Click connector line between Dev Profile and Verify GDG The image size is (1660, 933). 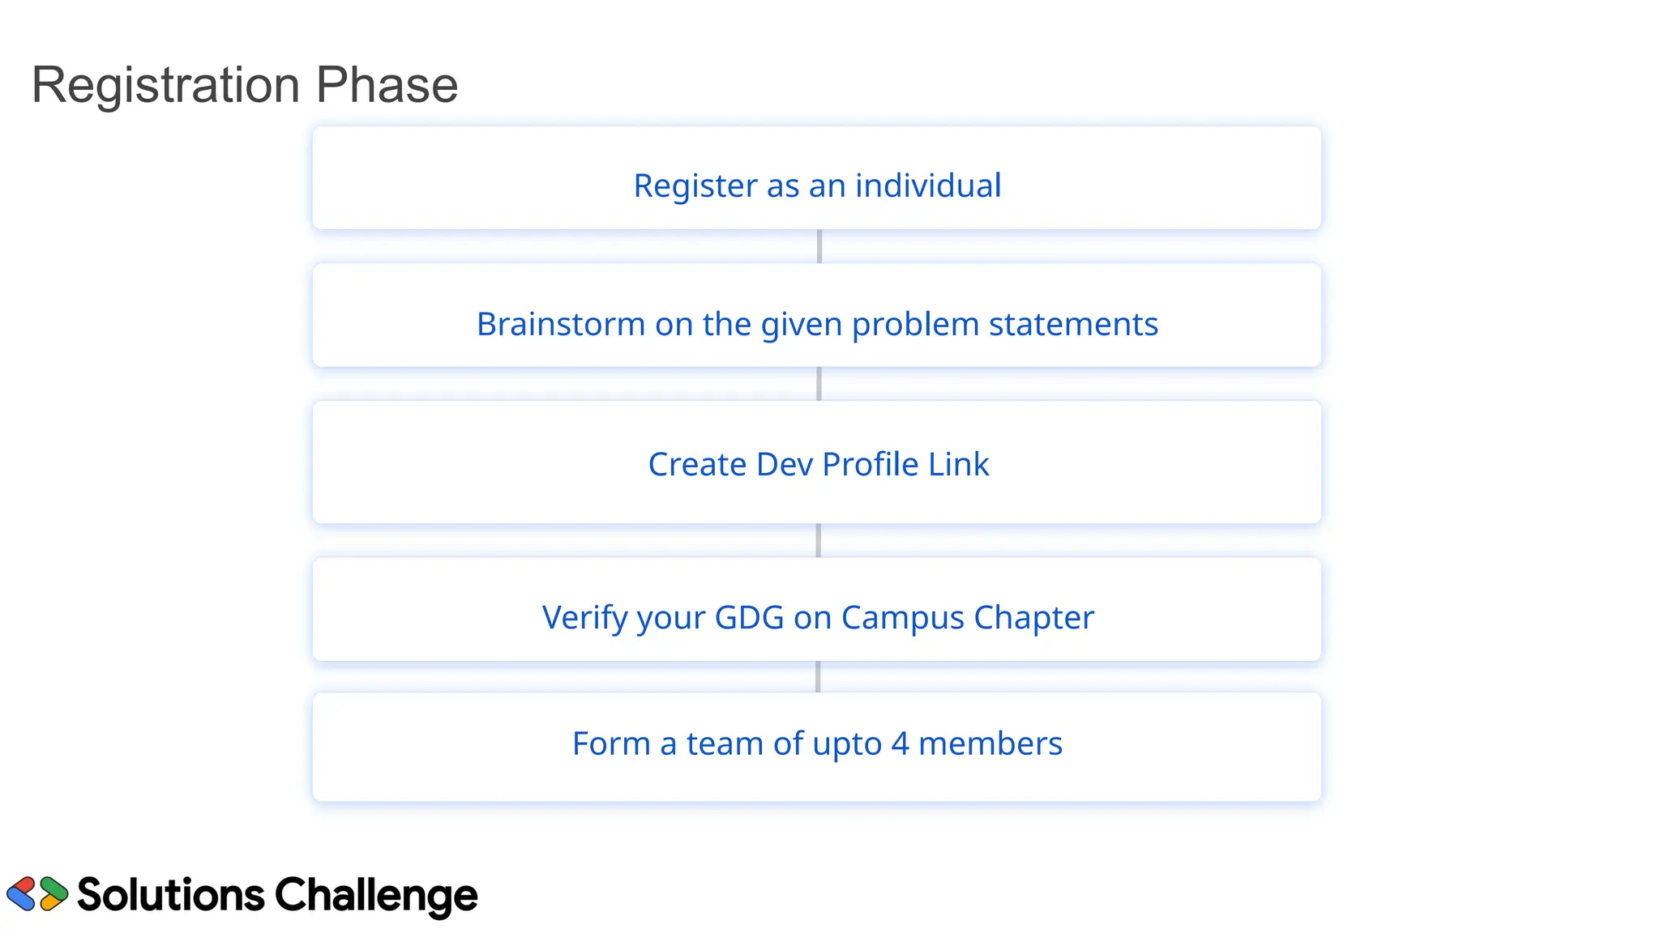pyautogui.click(x=819, y=540)
